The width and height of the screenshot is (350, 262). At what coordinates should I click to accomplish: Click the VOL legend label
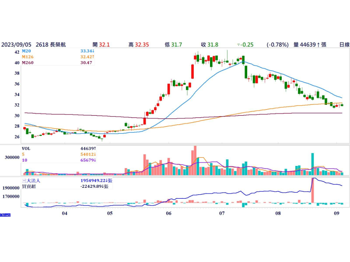[x=27, y=148]
